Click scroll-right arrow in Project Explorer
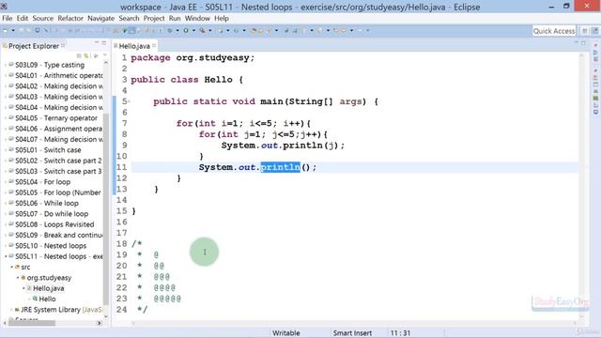The height and width of the screenshot is (338, 601). [99, 323]
